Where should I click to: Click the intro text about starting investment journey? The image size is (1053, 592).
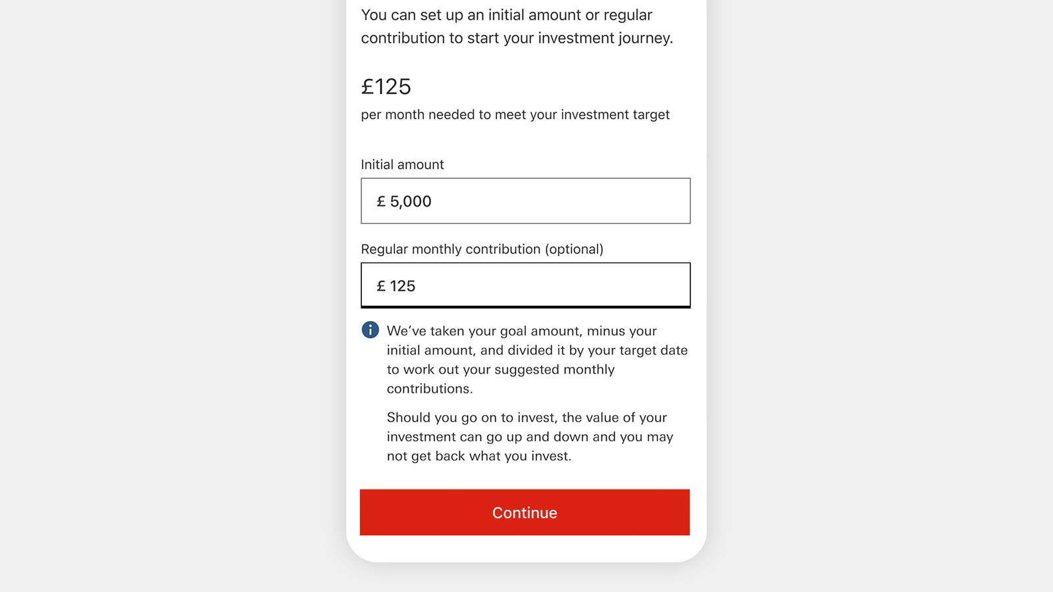517,26
